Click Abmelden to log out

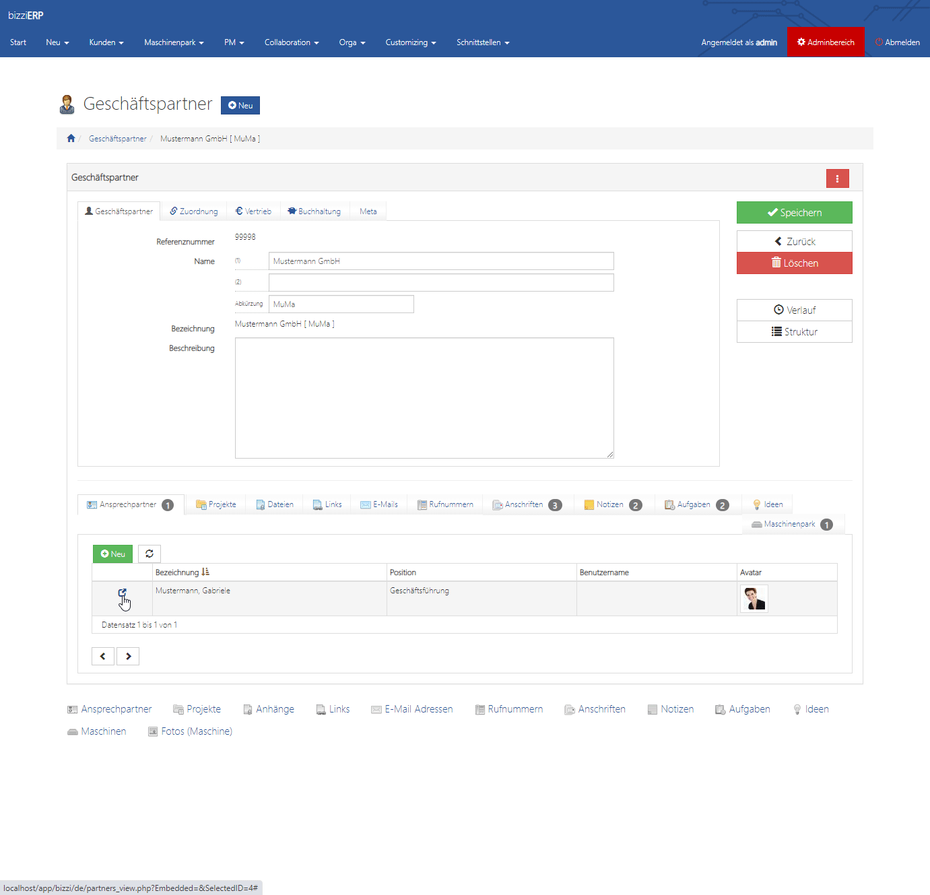[x=898, y=42]
